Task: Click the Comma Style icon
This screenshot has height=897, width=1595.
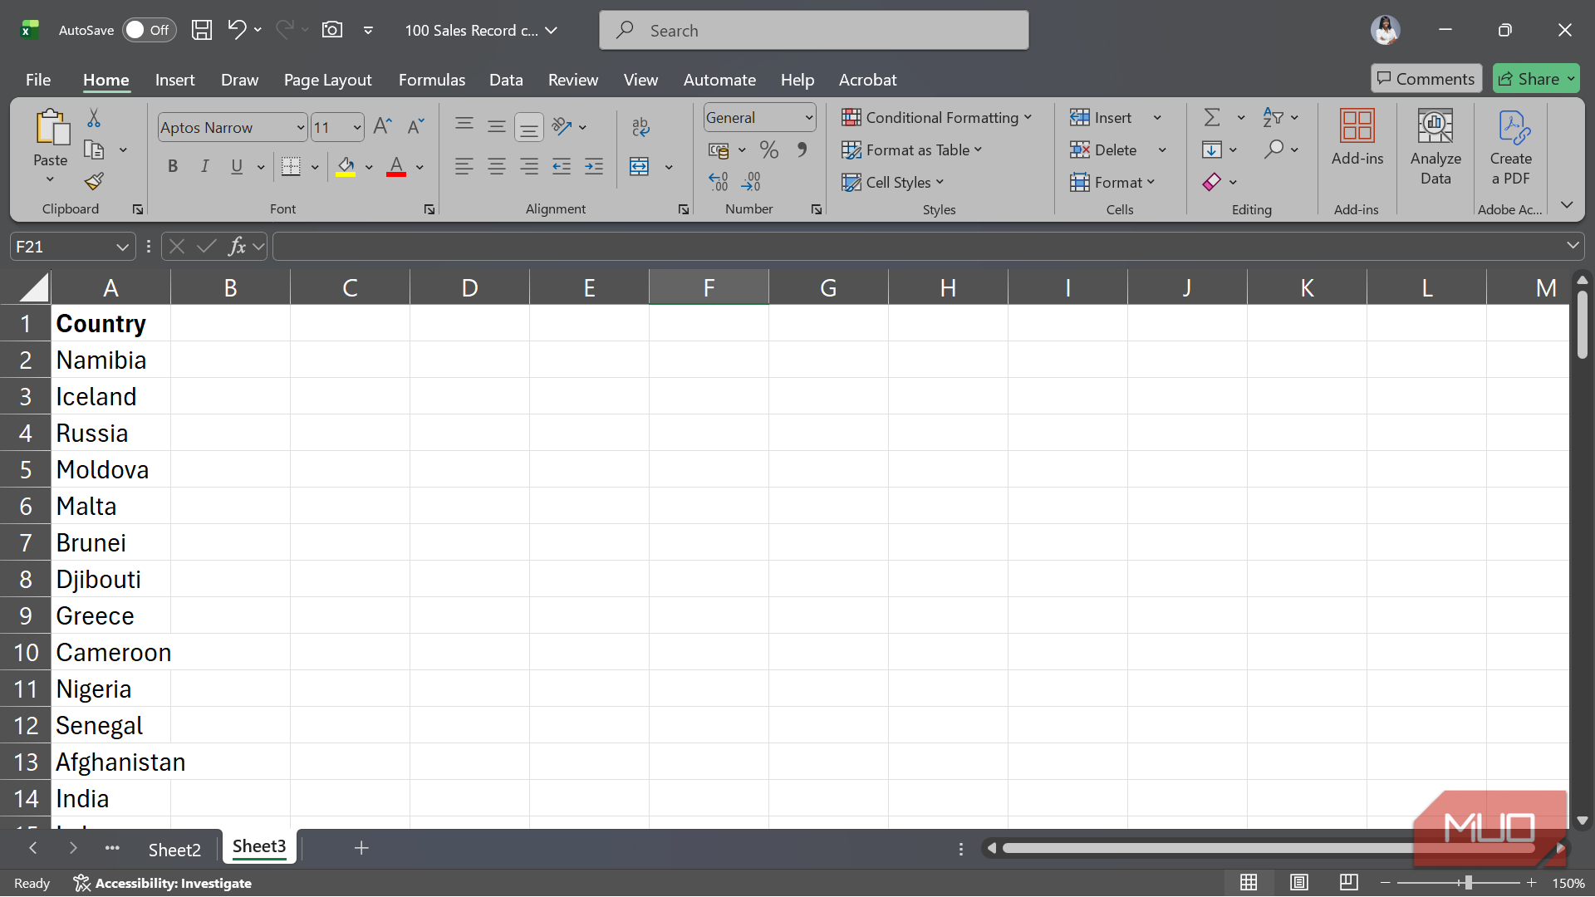Action: 802,150
